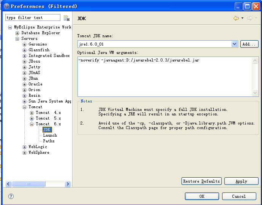Click tree horizontal scrollbar right arrow

68,184
